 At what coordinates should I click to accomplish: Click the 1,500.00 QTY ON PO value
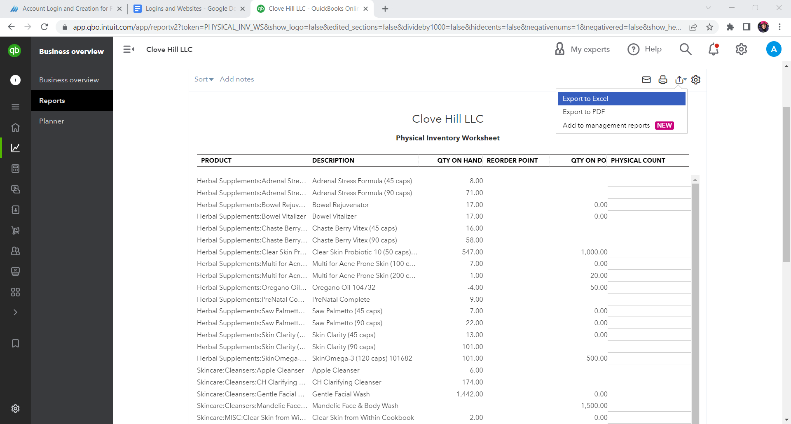point(594,405)
